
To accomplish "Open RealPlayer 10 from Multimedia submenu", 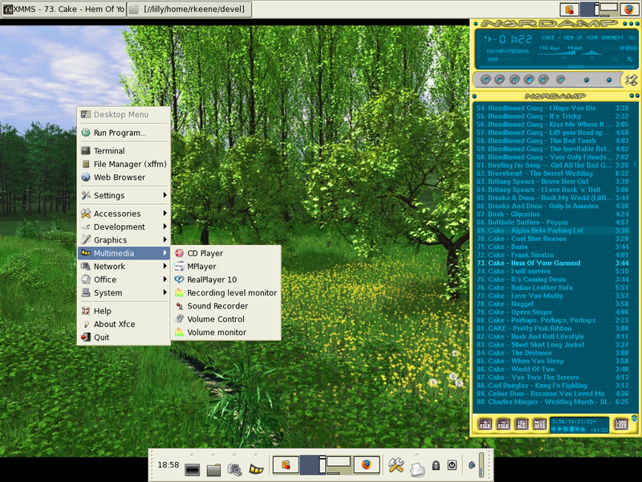I will [x=226, y=280].
